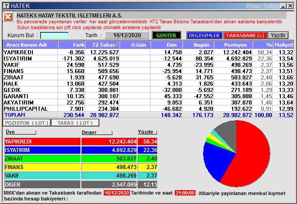This screenshot has height=204, width=297.
Task: Click the cyan VAKIF legend bar
Action: point(42,175)
